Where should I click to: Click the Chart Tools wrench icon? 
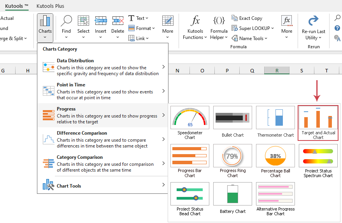tap(48, 185)
